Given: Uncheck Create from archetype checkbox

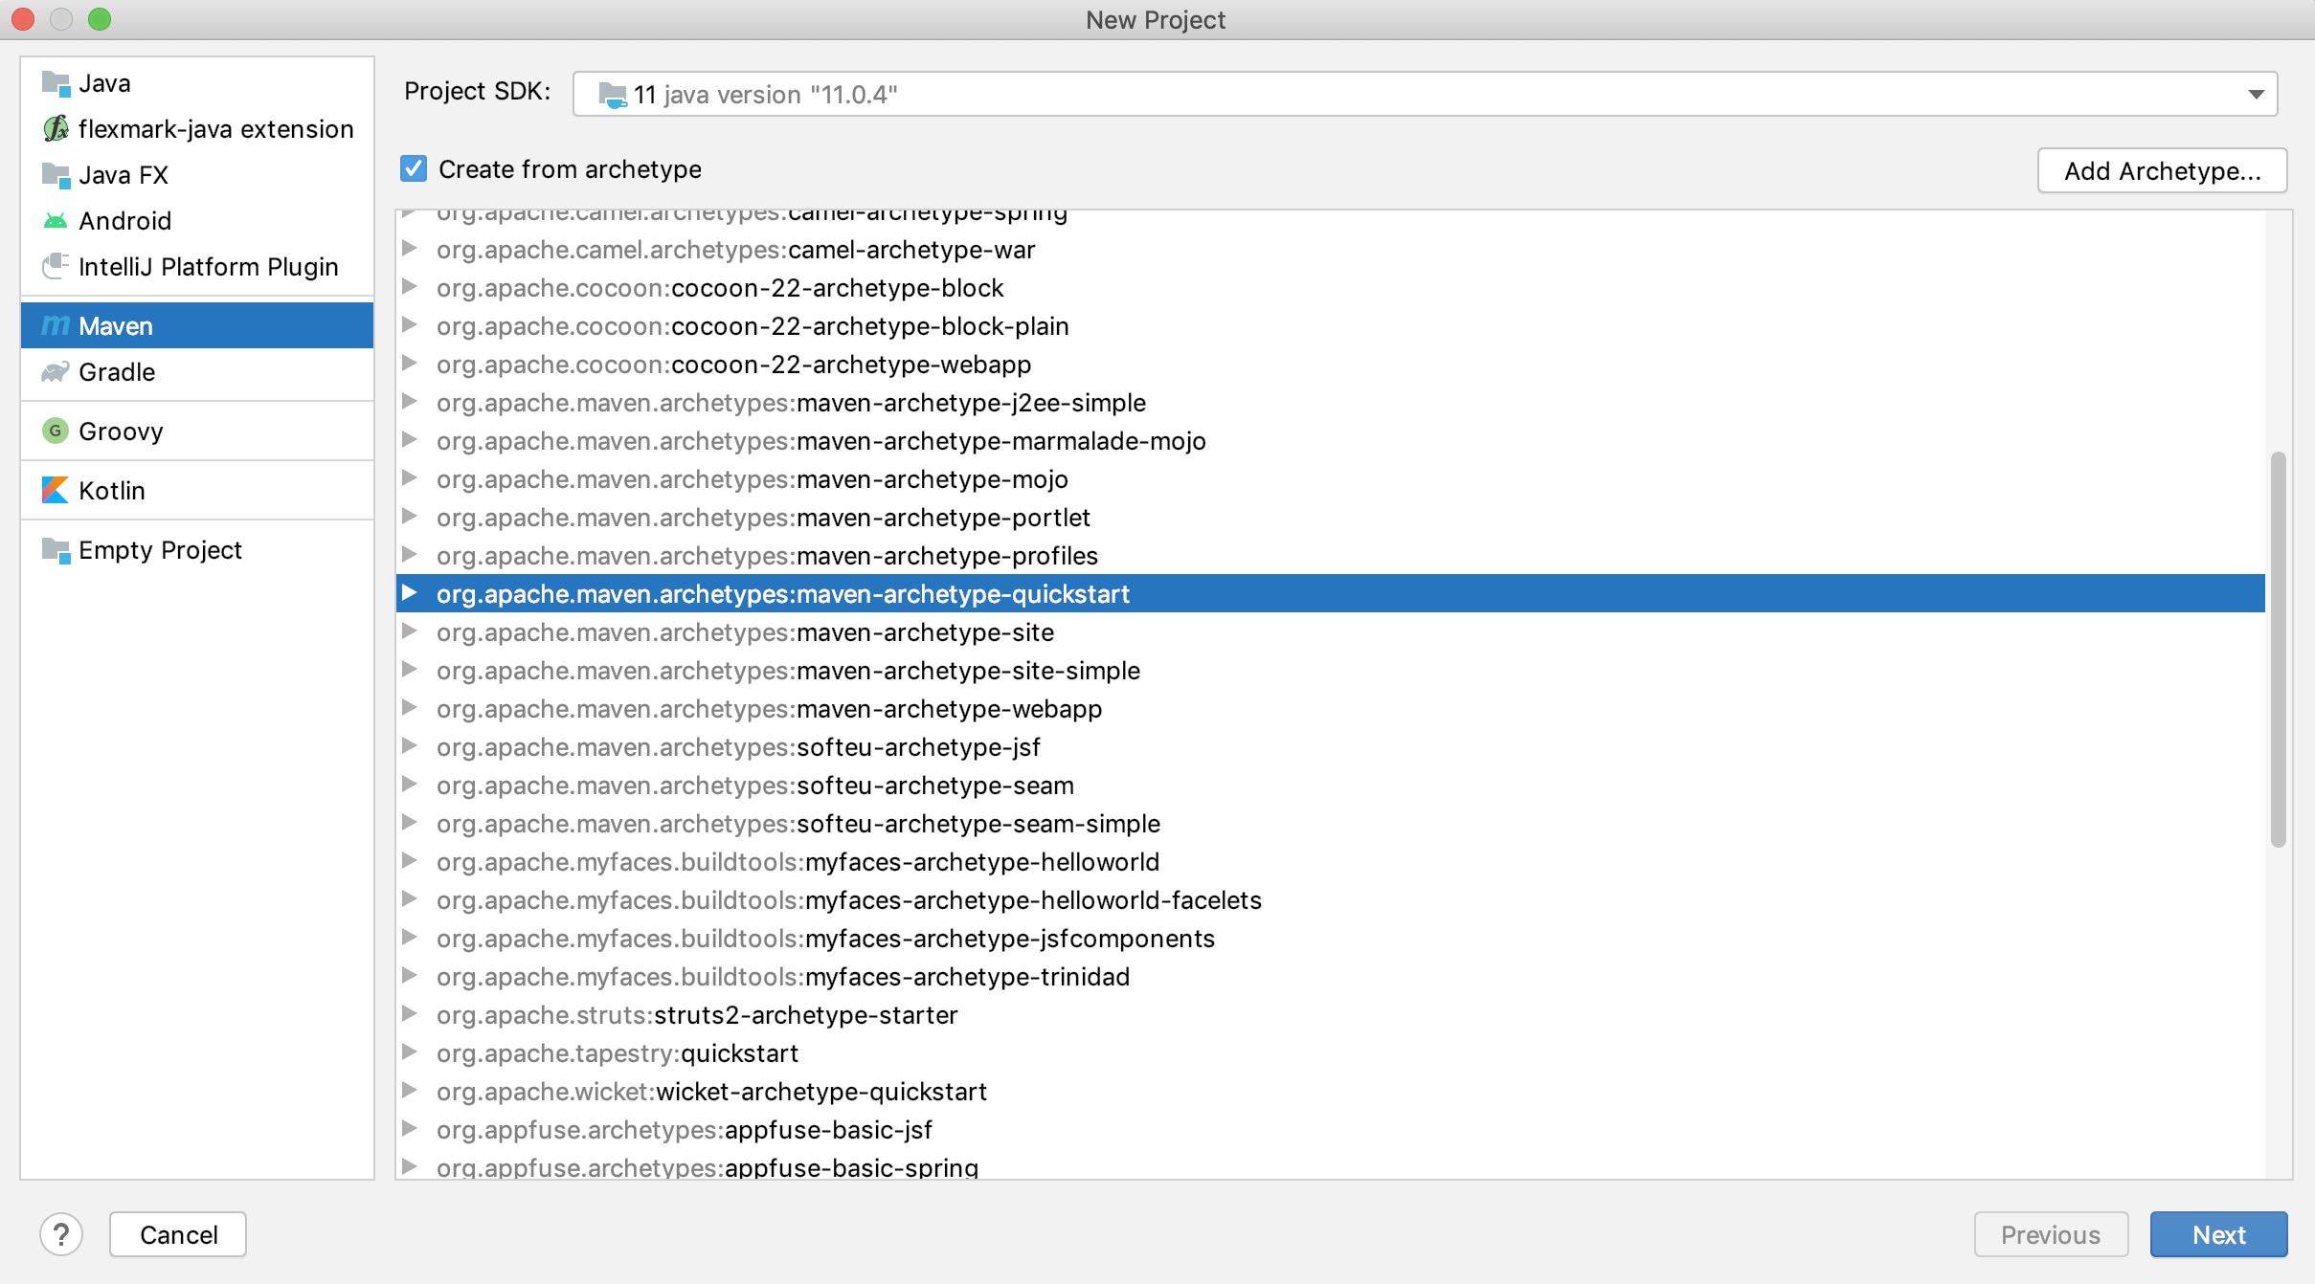Looking at the screenshot, I should tap(414, 169).
